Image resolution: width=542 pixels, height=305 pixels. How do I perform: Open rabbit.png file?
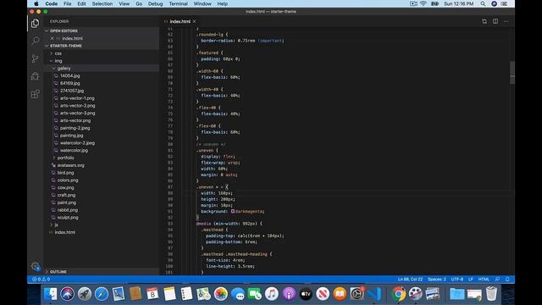68,210
